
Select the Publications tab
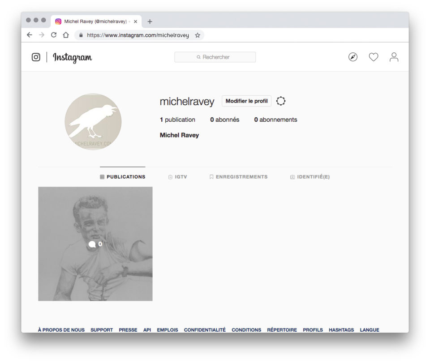[x=123, y=177]
